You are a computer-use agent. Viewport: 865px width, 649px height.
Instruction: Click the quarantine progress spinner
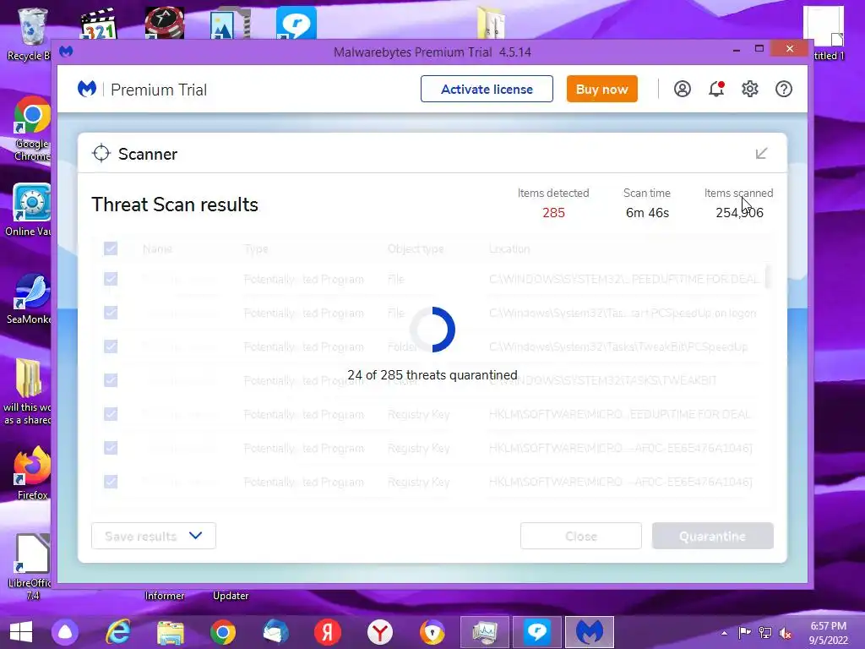[x=432, y=330]
